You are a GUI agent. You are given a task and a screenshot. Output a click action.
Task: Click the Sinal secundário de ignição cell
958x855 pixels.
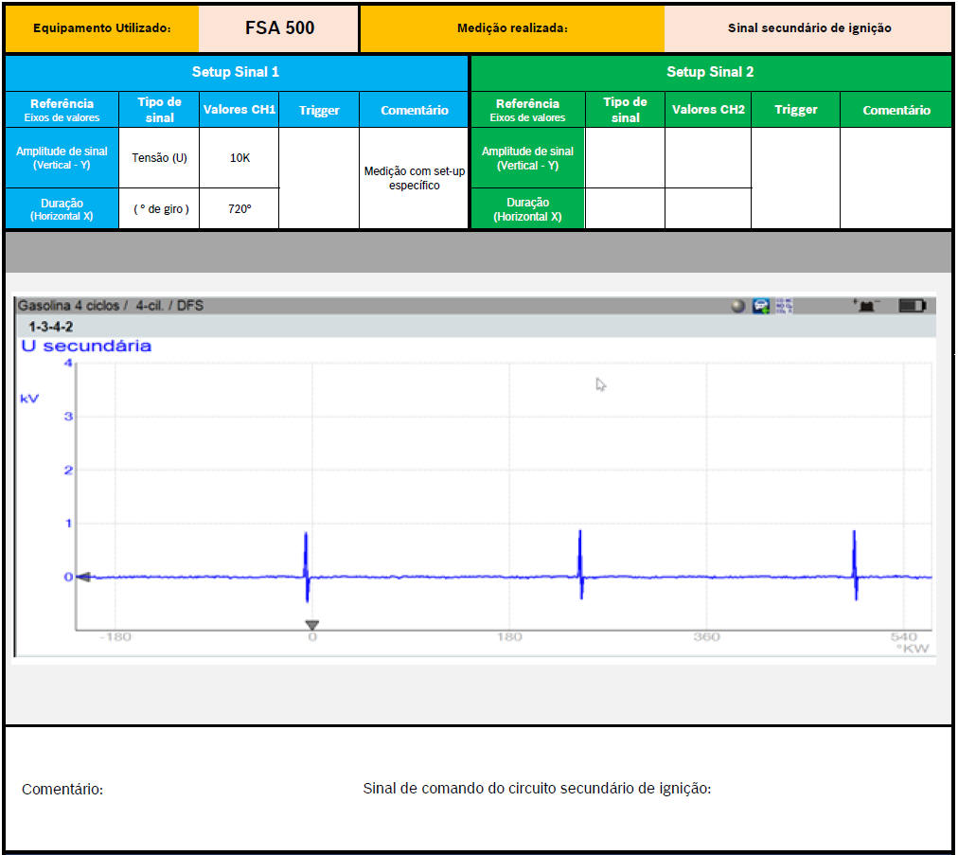(x=808, y=28)
